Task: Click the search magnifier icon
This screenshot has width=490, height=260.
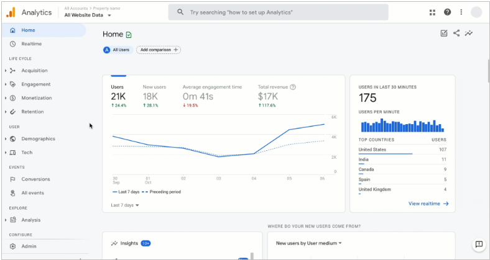Action: [180, 12]
